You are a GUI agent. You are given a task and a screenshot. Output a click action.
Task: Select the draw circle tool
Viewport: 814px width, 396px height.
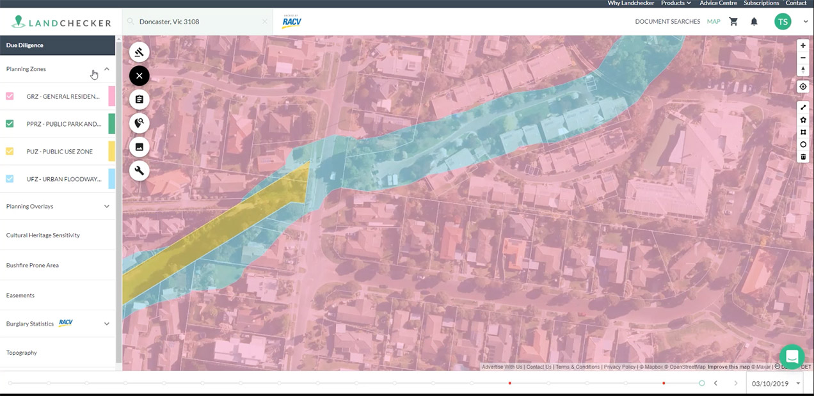[x=803, y=145]
